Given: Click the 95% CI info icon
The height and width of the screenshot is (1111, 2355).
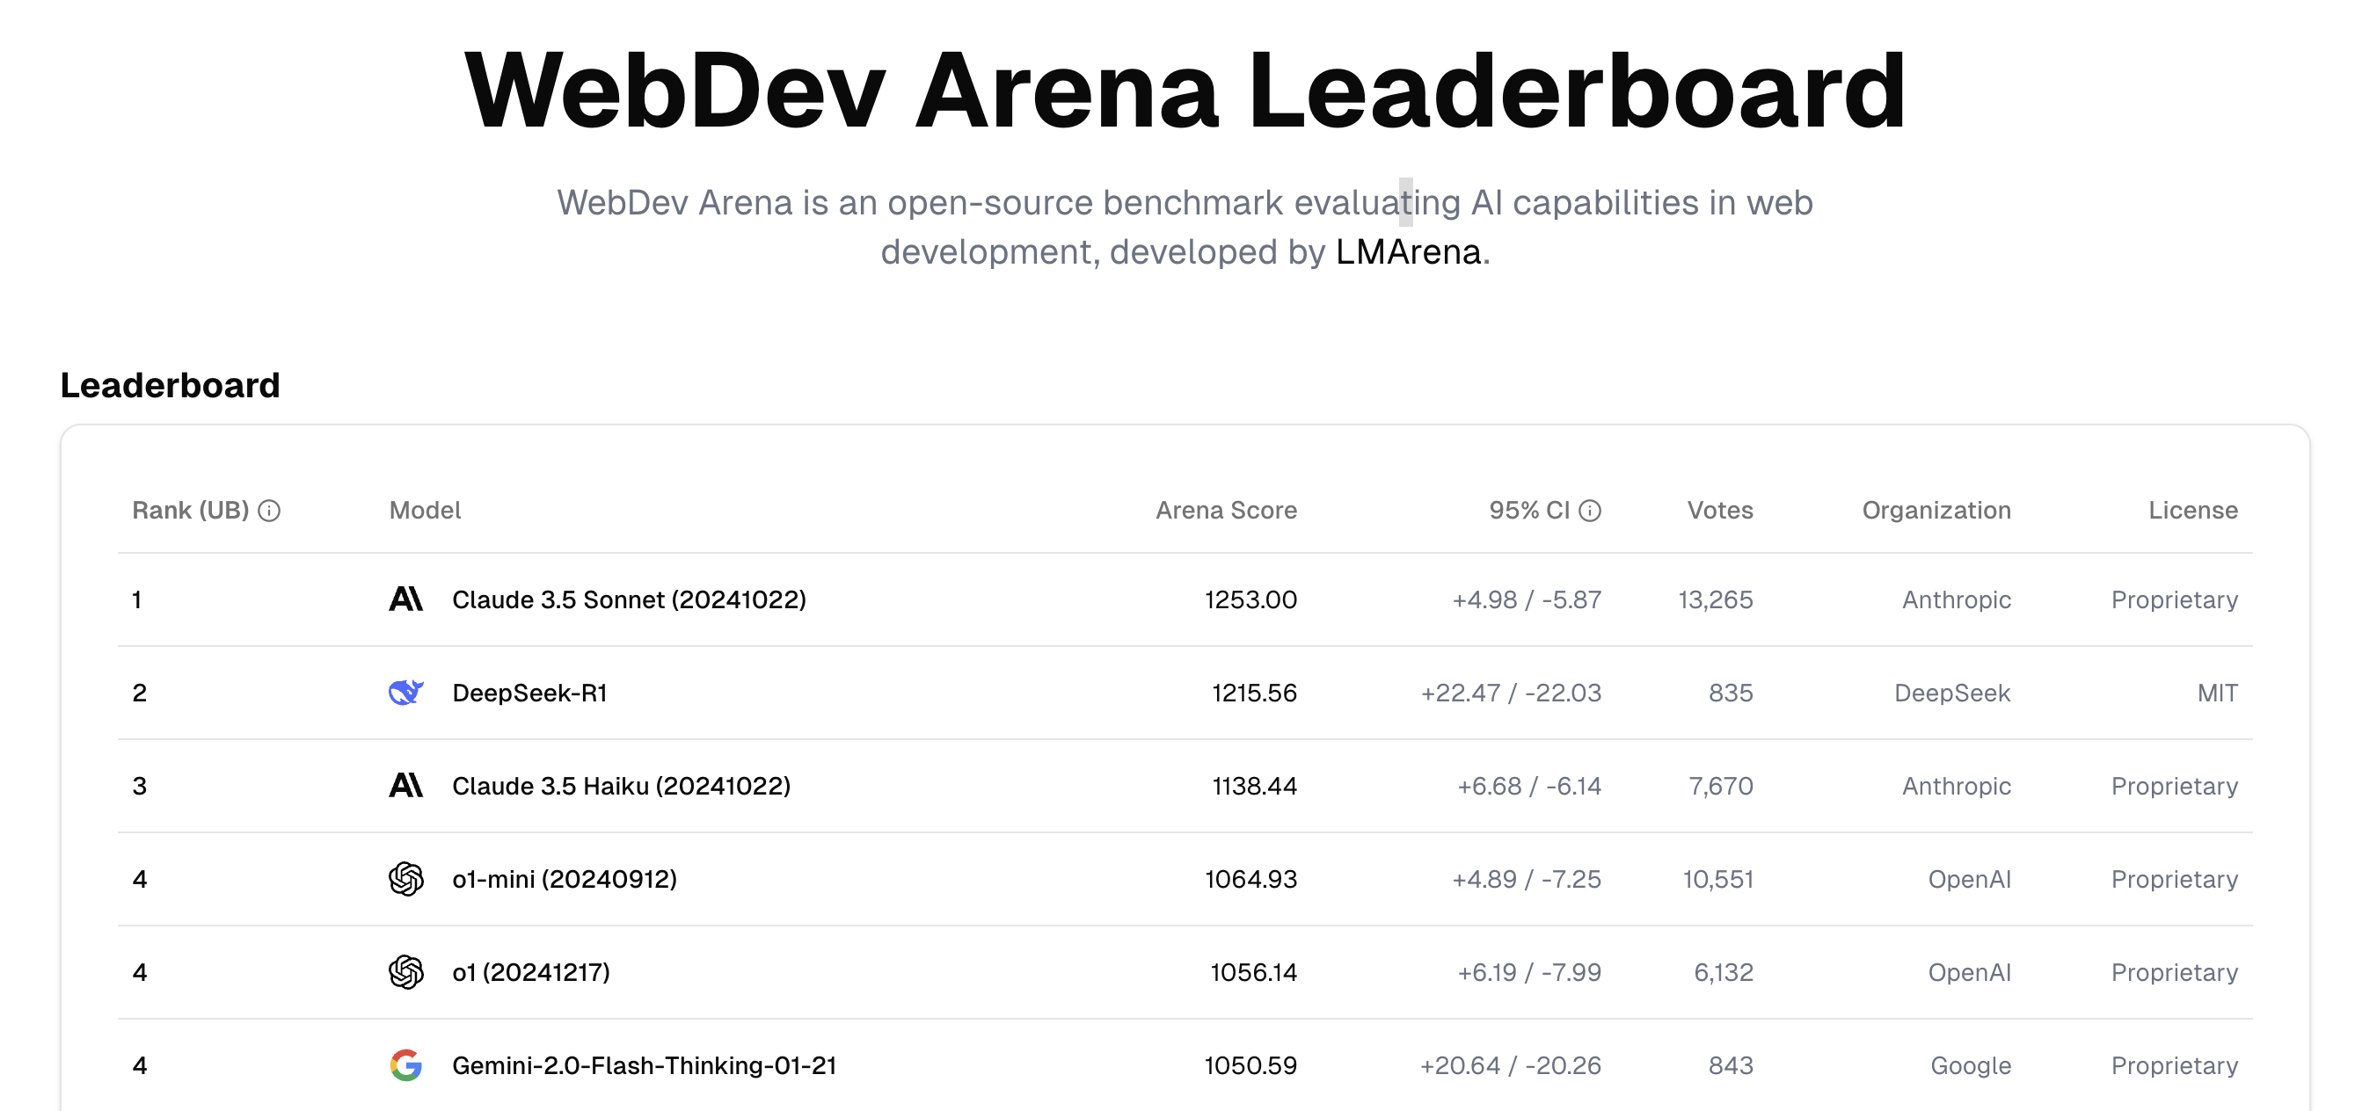Looking at the screenshot, I should 1590,511.
